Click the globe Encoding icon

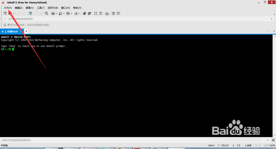coord(68,13)
